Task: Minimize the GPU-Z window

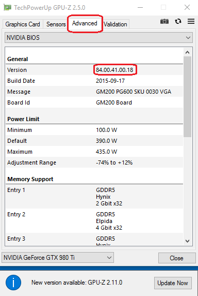Action: pyautogui.click(x=140, y=7)
